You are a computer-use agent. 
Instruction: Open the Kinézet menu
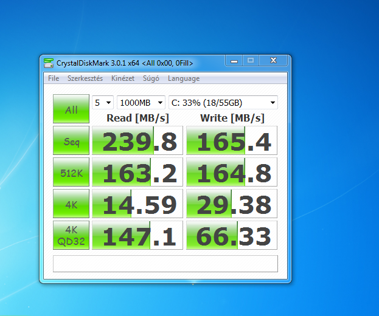(123, 78)
